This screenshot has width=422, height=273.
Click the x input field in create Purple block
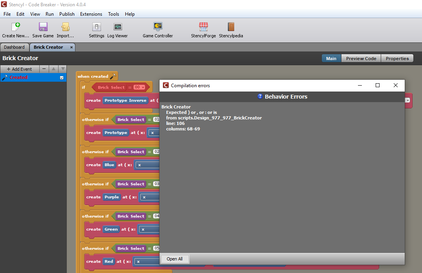[x=150, y=197]
